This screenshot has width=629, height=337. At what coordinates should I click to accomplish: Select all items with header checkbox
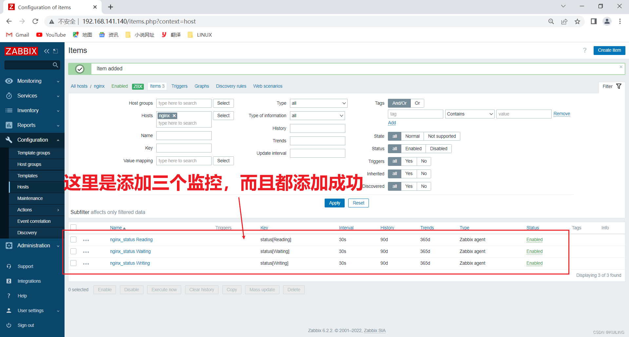[73, 227]
